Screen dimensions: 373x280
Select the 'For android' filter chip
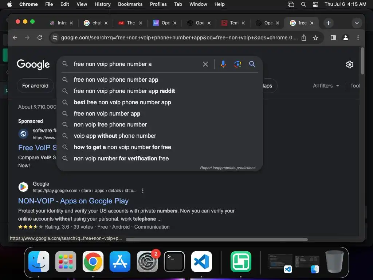(35, 86)
